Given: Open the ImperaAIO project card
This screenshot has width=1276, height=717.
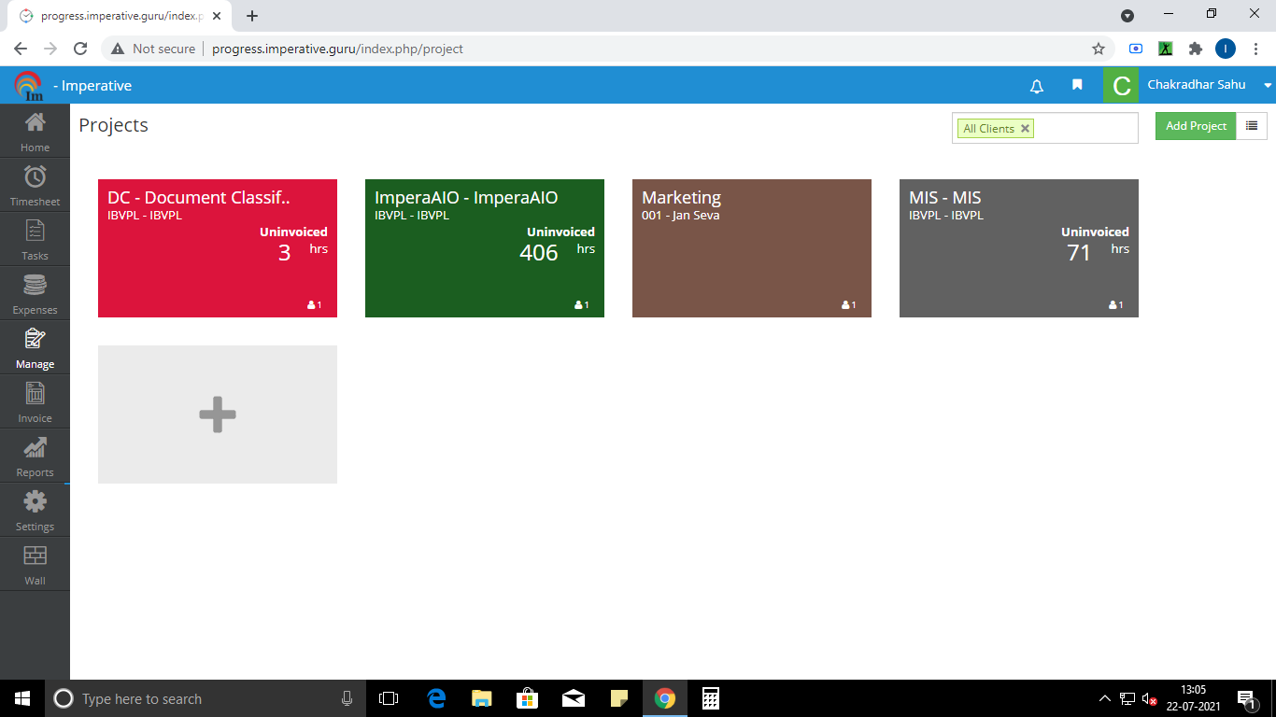Looking at the screenshot, I should 484,248.
